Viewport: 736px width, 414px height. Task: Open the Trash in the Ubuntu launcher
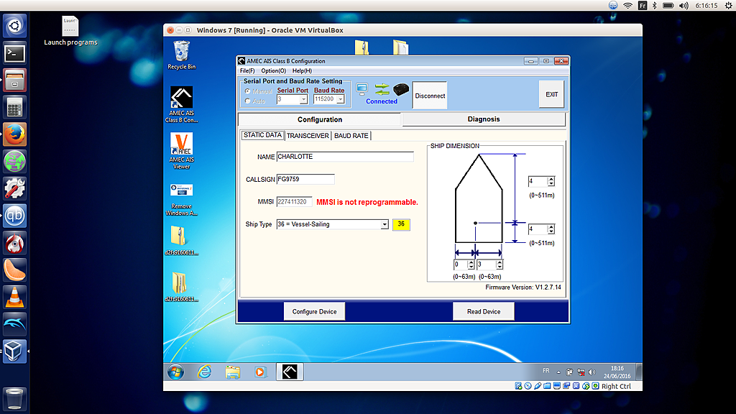pos(14,398)
